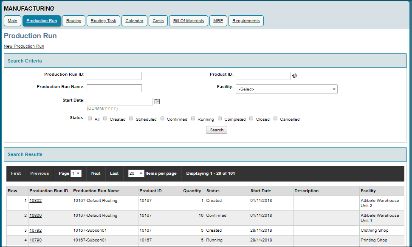The image size is (412, 247).
Task: Enable the 'Completed' status checkbox
Action: 219,118
